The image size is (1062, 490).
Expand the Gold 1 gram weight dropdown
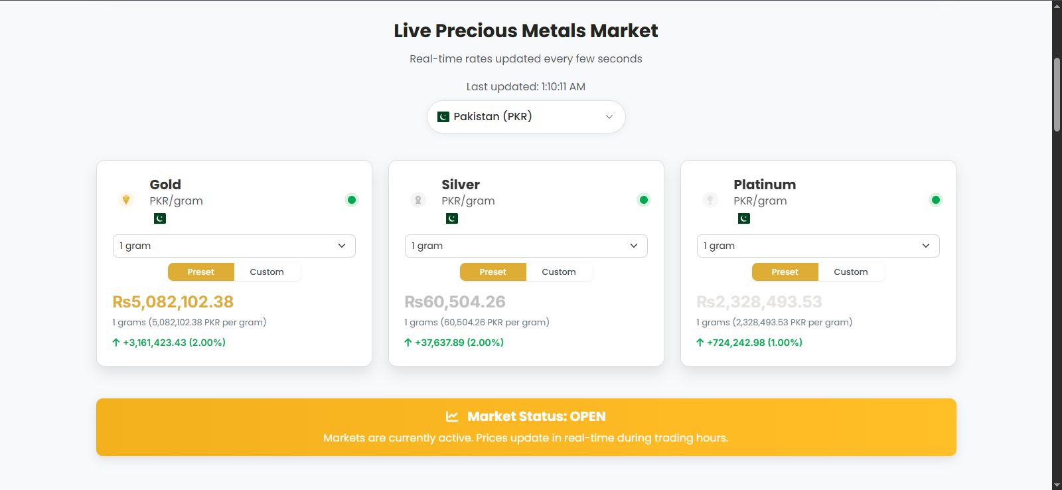click(234, 246)
